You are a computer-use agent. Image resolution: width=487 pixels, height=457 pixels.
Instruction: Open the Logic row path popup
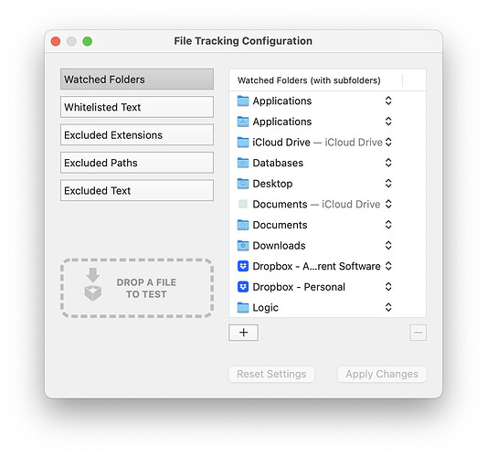coord(388,308)
